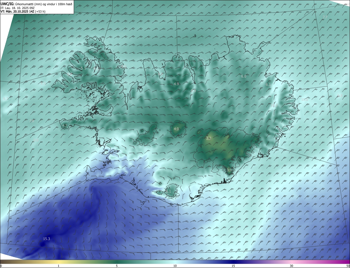The width and height of the screenshot is (350, 268).
Task: Click the 1 tick on color scale
Action: [59, 266]
